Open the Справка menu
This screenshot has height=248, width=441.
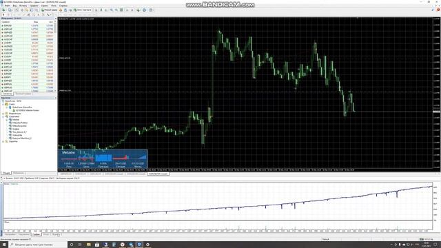63,6
